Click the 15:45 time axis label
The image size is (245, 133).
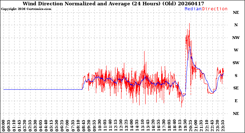(148, 126)
